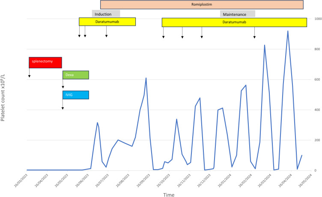Select the Daratumumab bar under Induction

click(107, 21)
